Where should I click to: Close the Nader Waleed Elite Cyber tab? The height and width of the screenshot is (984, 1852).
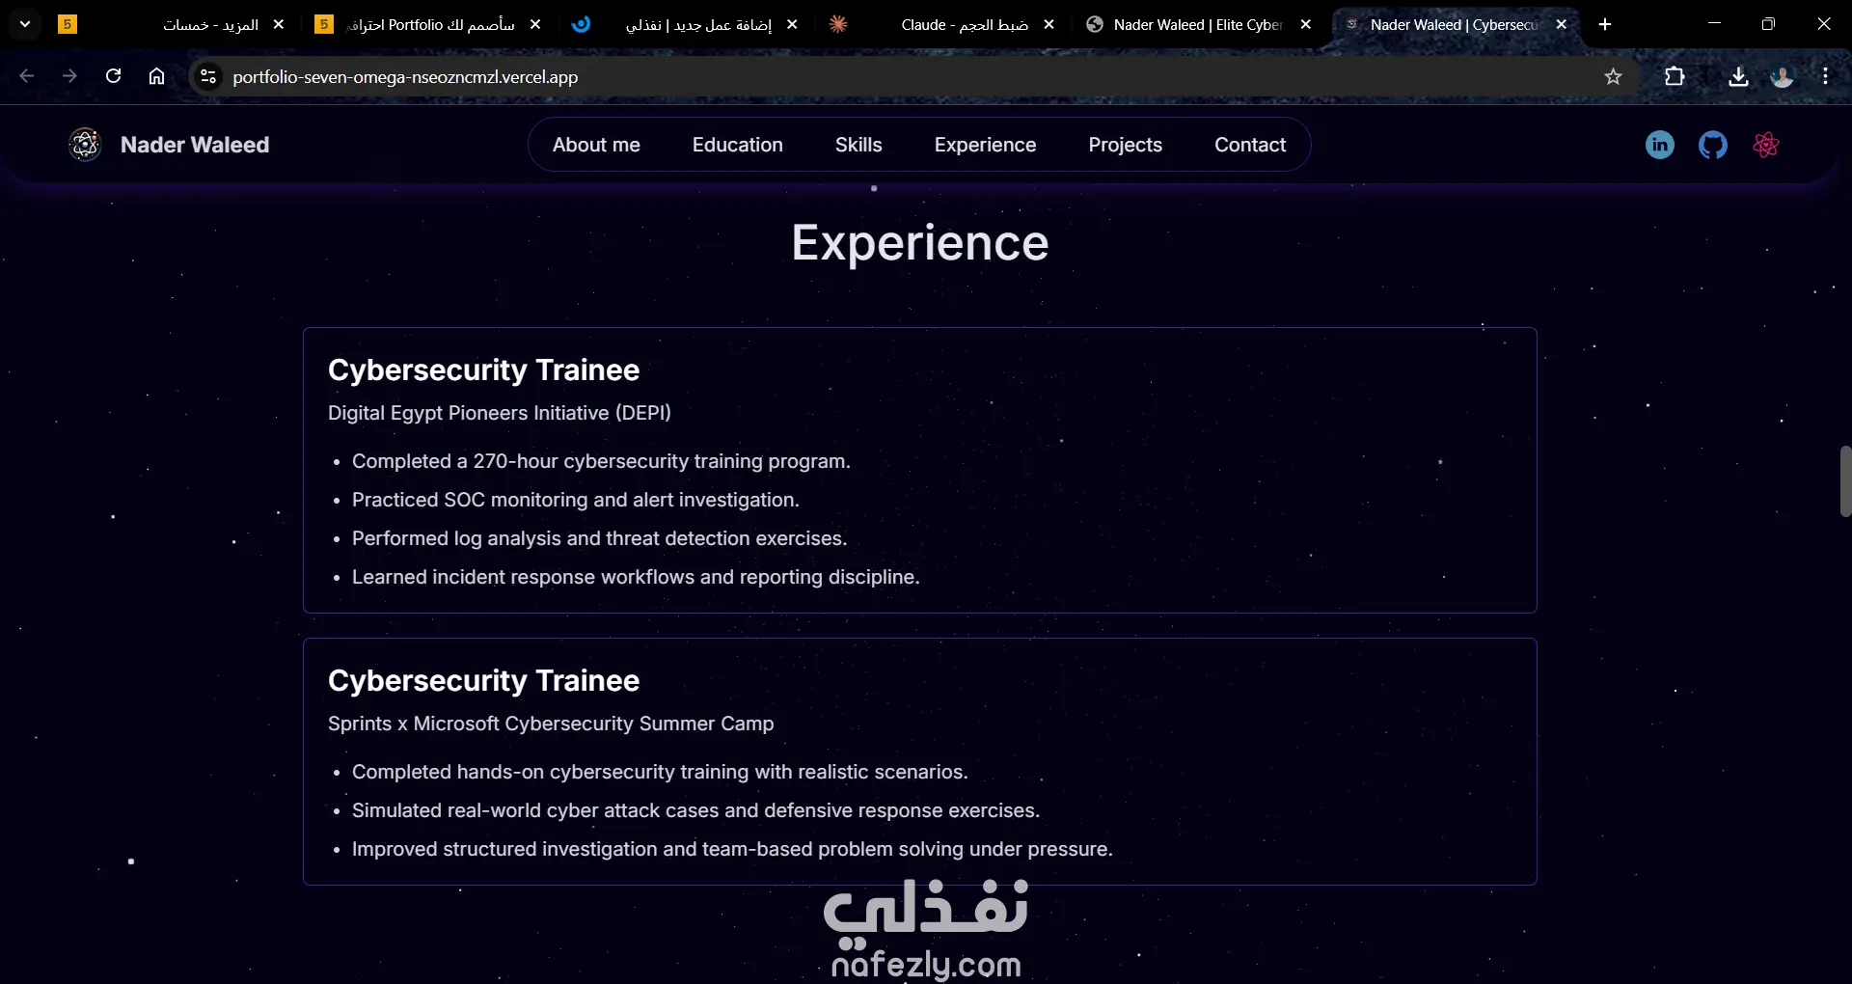(1305, 24)
